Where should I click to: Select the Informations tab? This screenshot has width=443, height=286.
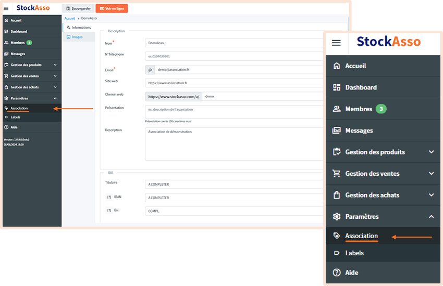click(x=79, y=28)
